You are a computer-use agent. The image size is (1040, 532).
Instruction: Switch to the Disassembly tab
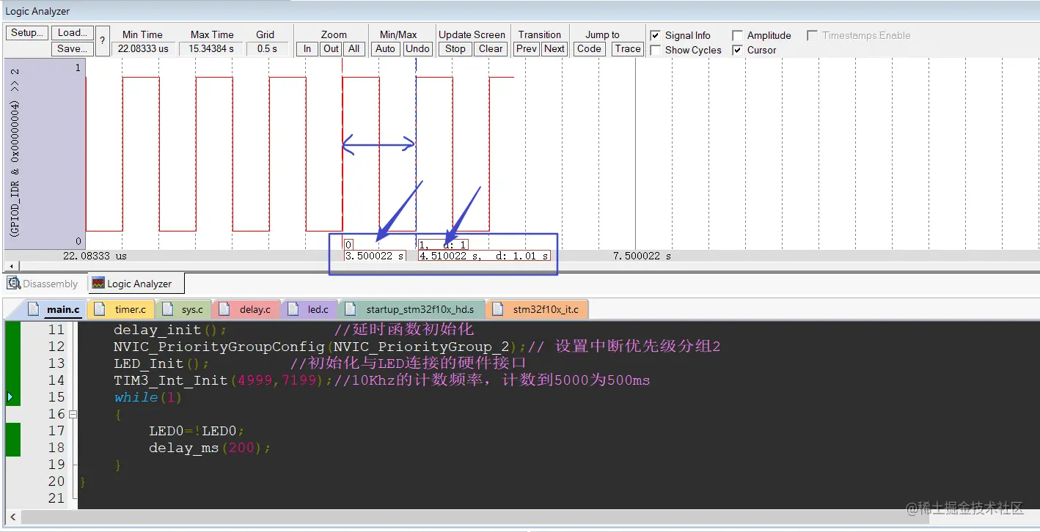click(x=44, y=283)
